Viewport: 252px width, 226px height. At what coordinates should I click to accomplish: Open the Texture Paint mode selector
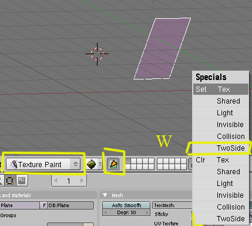coord(43,164)
